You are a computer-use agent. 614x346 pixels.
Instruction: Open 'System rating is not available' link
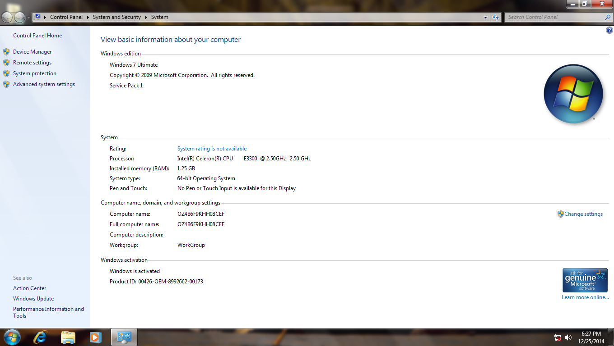coord(212,149)
